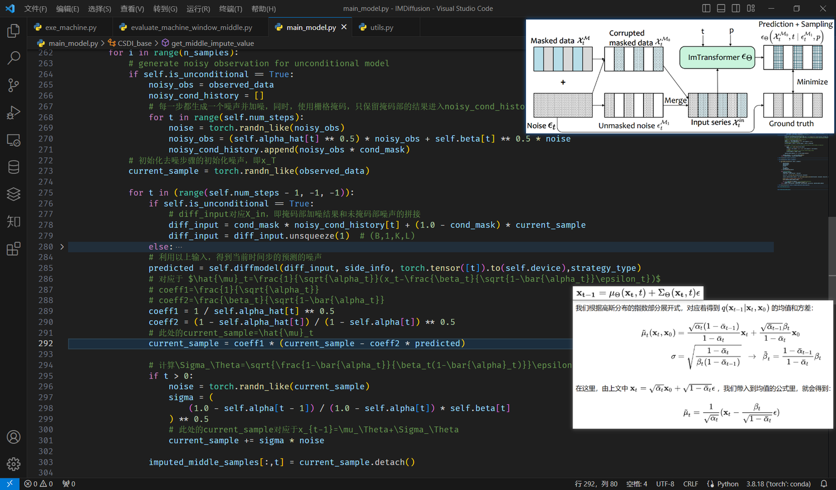The width and height of the screenshot is (836, 490).
Task: Open the get_middle_impute_value breadcrumb dropdown
Action: [x=212, y=43]
